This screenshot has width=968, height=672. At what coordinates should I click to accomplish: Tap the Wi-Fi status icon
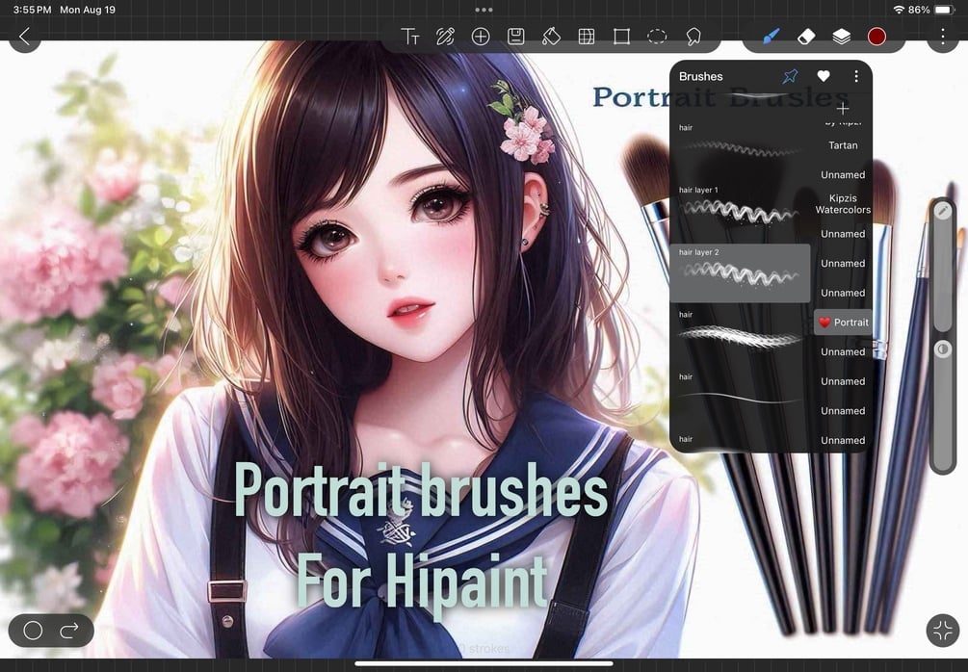tap(899, 10)
